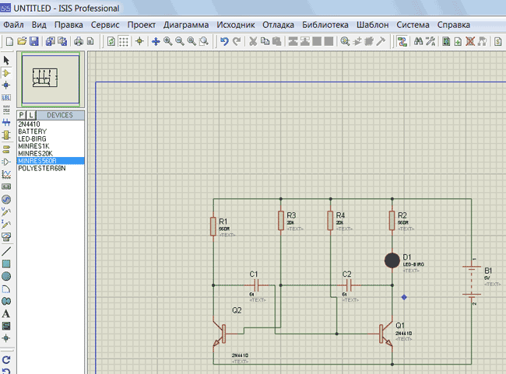Image resolution: width=506 pixels, height=374 pixels.
Task: Click the P pick devices button
Action: click(21, 115)
